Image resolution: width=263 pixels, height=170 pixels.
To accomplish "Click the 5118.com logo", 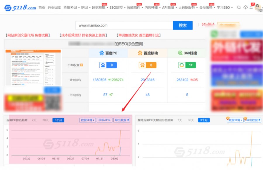I will (x=20, y=8).
